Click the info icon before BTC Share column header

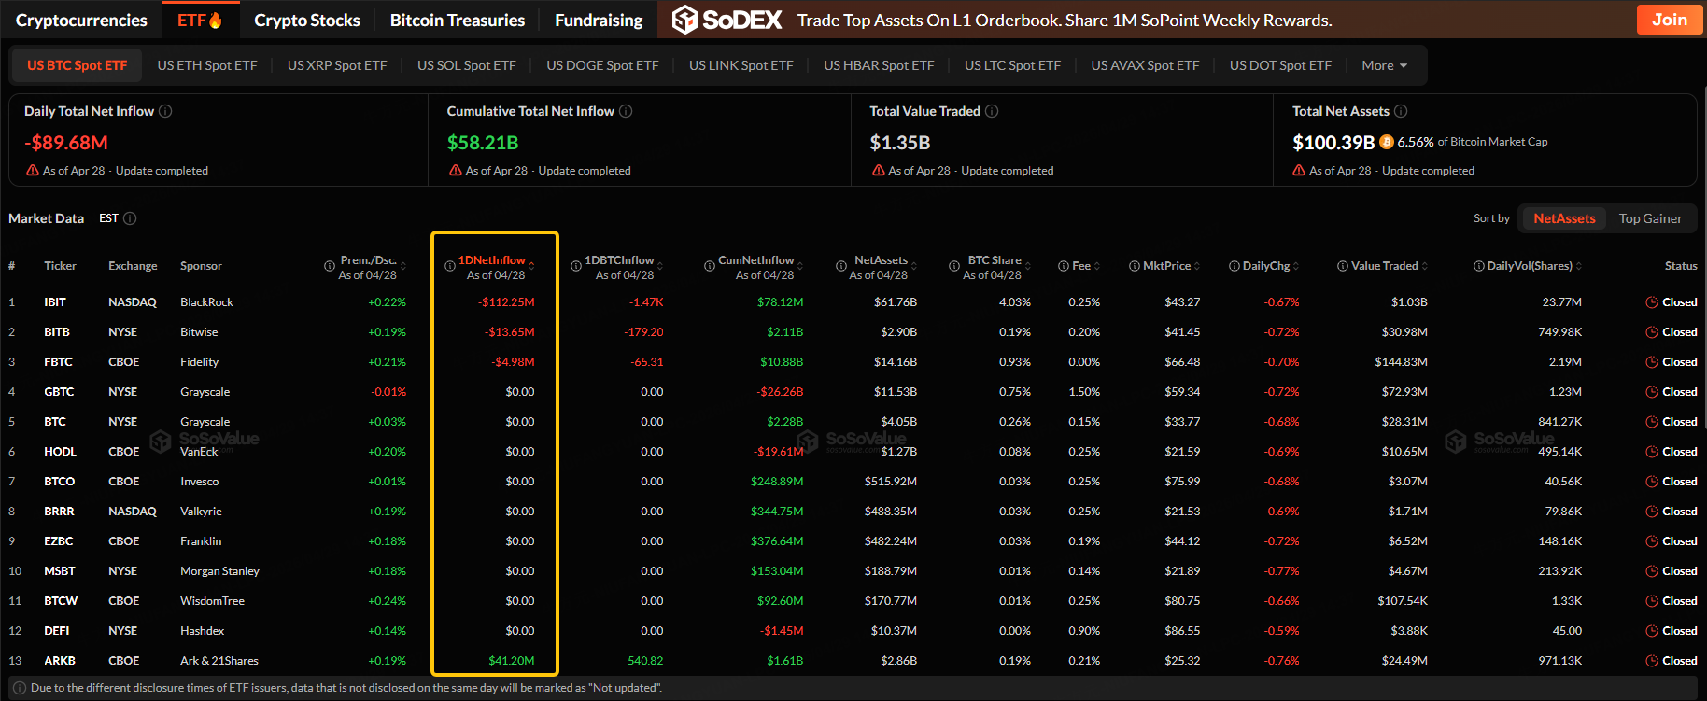pyautogui.click(x=954, y=266)
